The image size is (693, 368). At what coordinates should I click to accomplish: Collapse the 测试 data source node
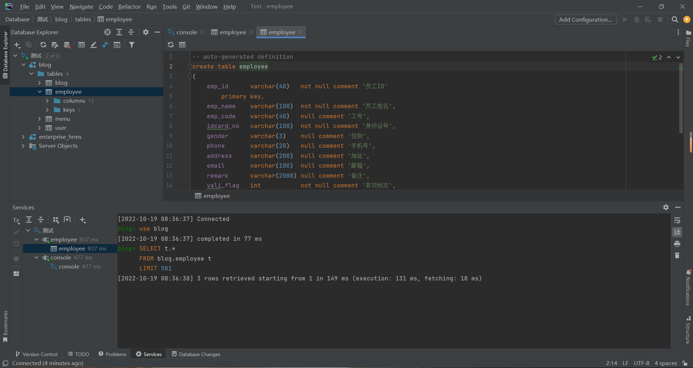pyautogui.click(x=15, y=56)
